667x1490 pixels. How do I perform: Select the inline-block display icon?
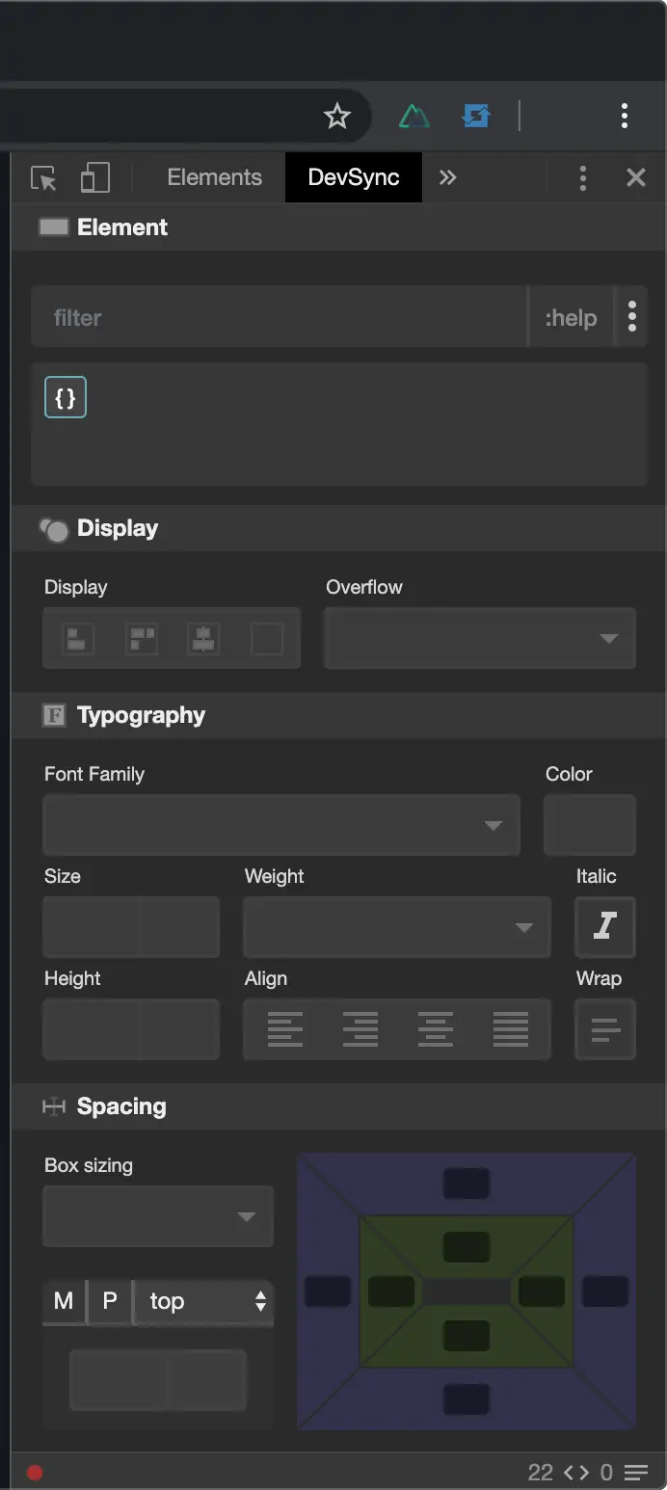(x=140, y=638)
